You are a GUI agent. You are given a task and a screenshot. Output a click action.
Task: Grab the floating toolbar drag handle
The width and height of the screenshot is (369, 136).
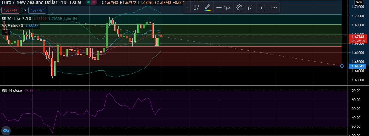point(187,8)
